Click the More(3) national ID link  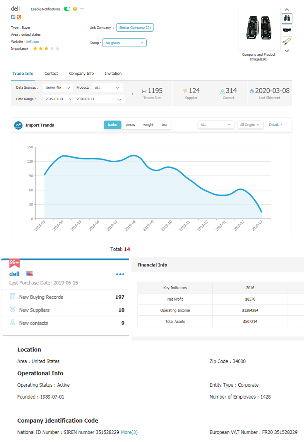(129, 432)
